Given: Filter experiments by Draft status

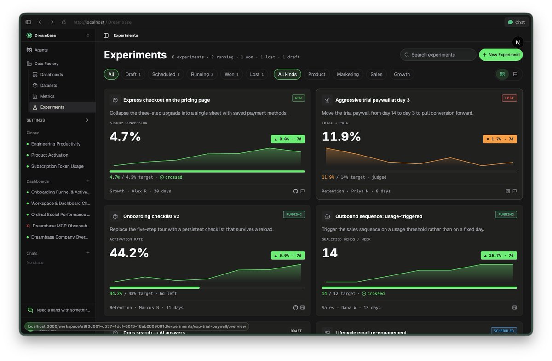Looking at the screenshot, I should [x=133, y=74].
